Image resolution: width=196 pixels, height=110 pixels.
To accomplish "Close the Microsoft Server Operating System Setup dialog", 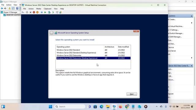I will tap(136, 31).
